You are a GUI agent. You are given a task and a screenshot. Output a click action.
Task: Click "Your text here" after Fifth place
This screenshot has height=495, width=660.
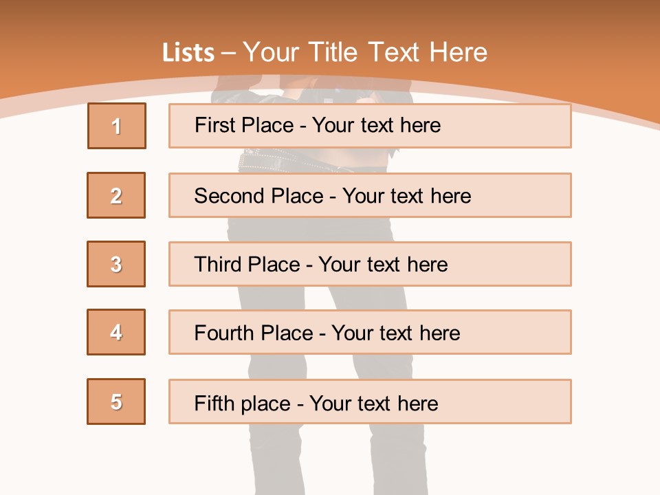374,403
